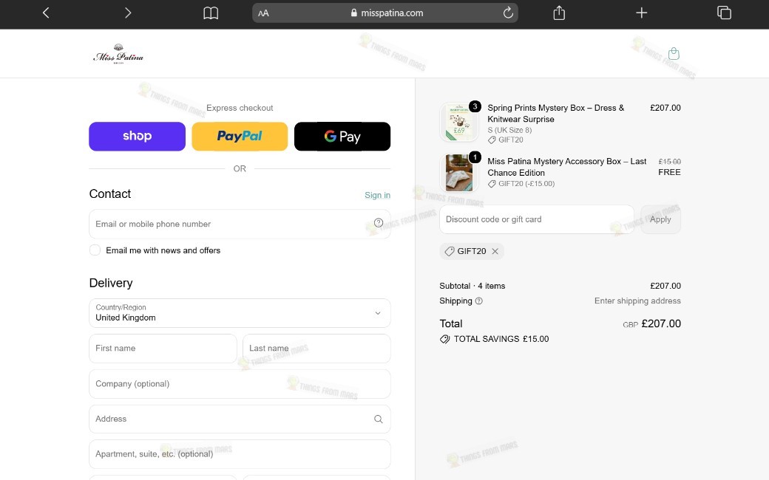Open a new tab with plus icon
The height and width of the screenshot is (480, 769).
[x=642, y=13]
